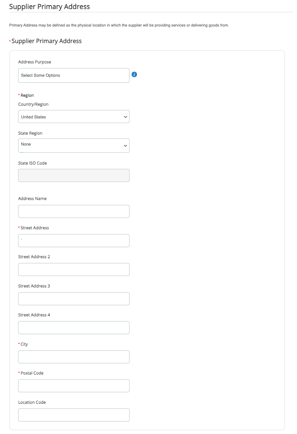Place cursor in the City field
This screenshot has width=297, height=434.
click(x=74, y=357)
